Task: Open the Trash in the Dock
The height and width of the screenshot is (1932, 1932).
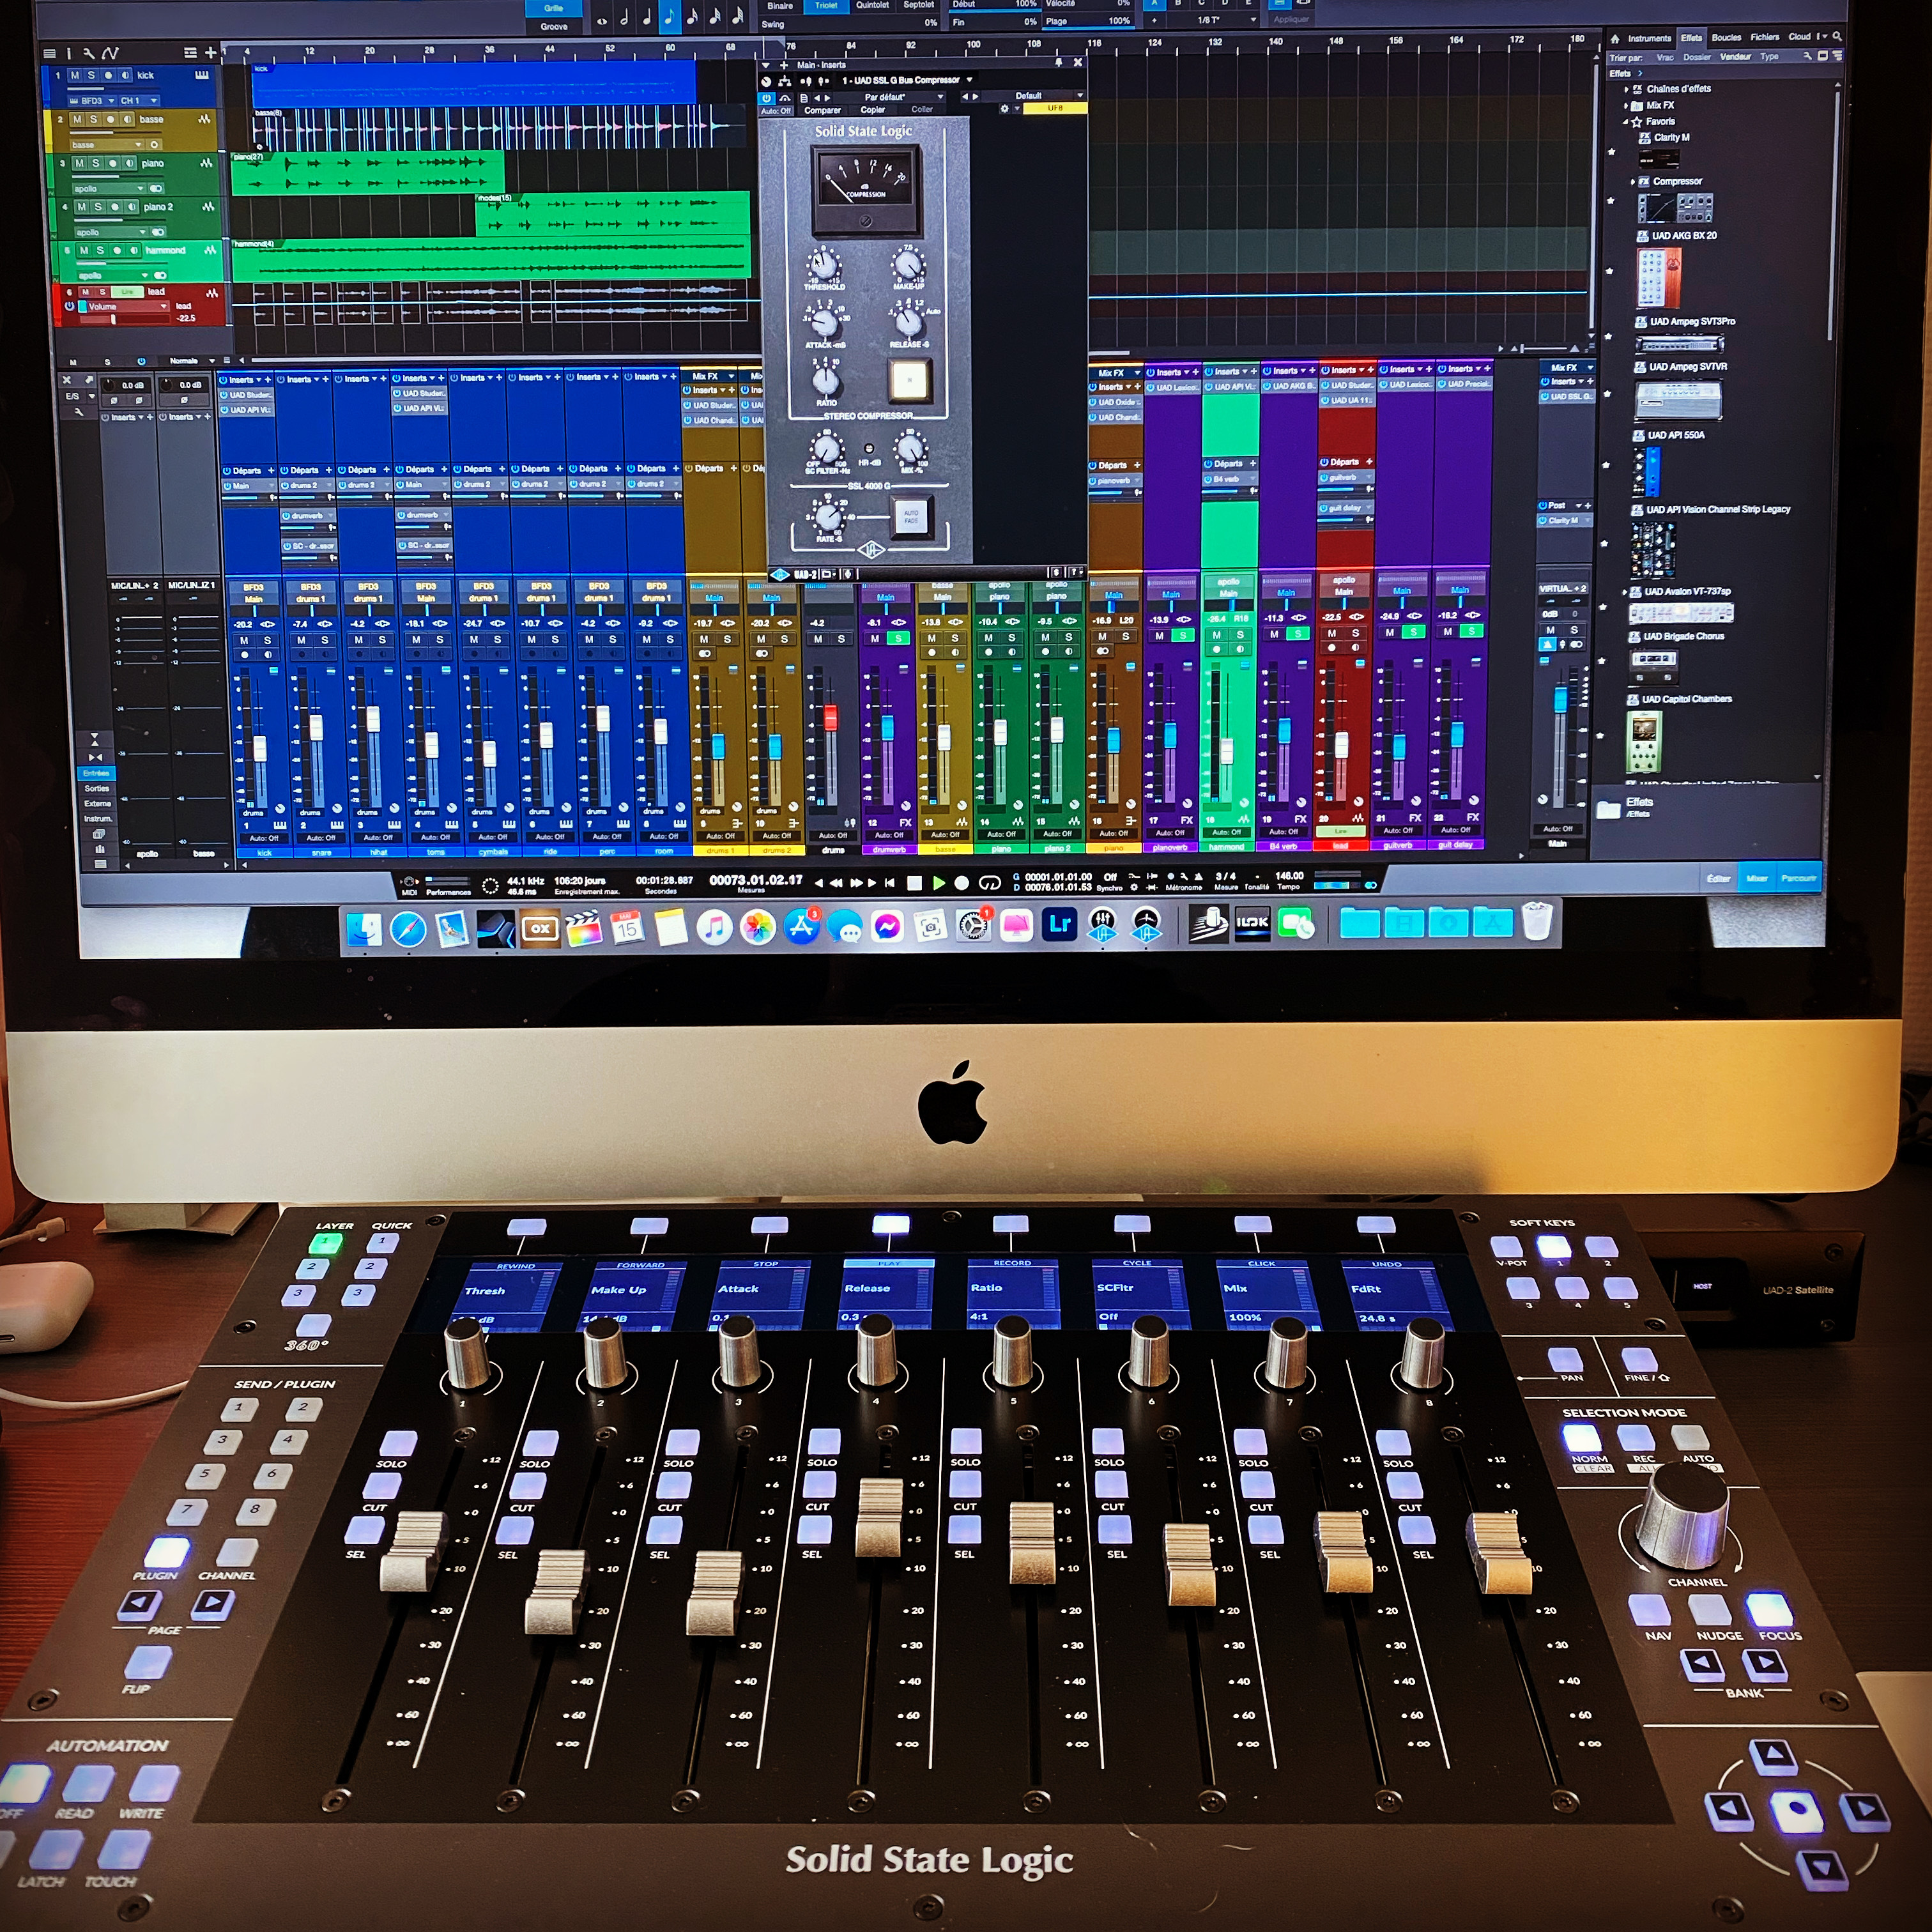Action: tap(1537, 921)
